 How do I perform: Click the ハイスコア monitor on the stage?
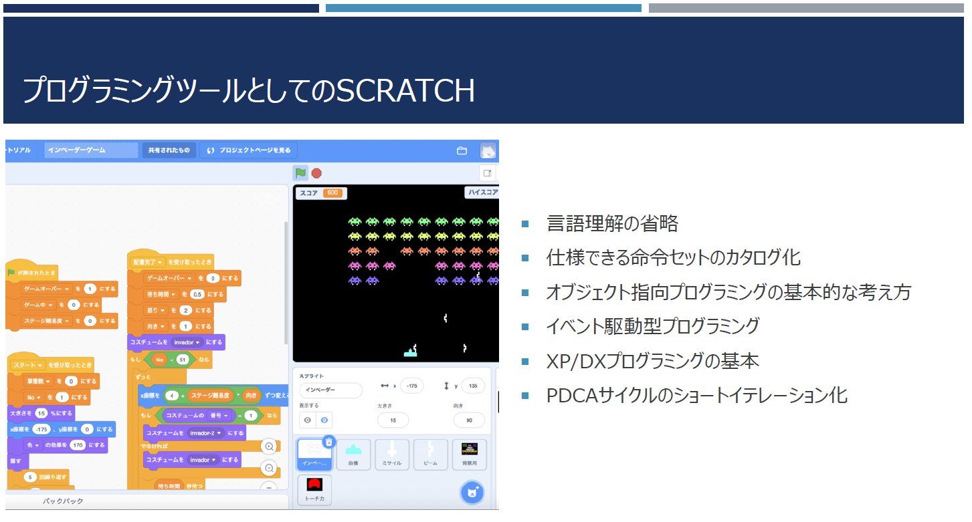[482, 192]
